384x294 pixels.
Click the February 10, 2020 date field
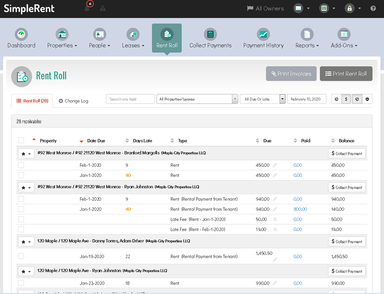pos(307,99)
